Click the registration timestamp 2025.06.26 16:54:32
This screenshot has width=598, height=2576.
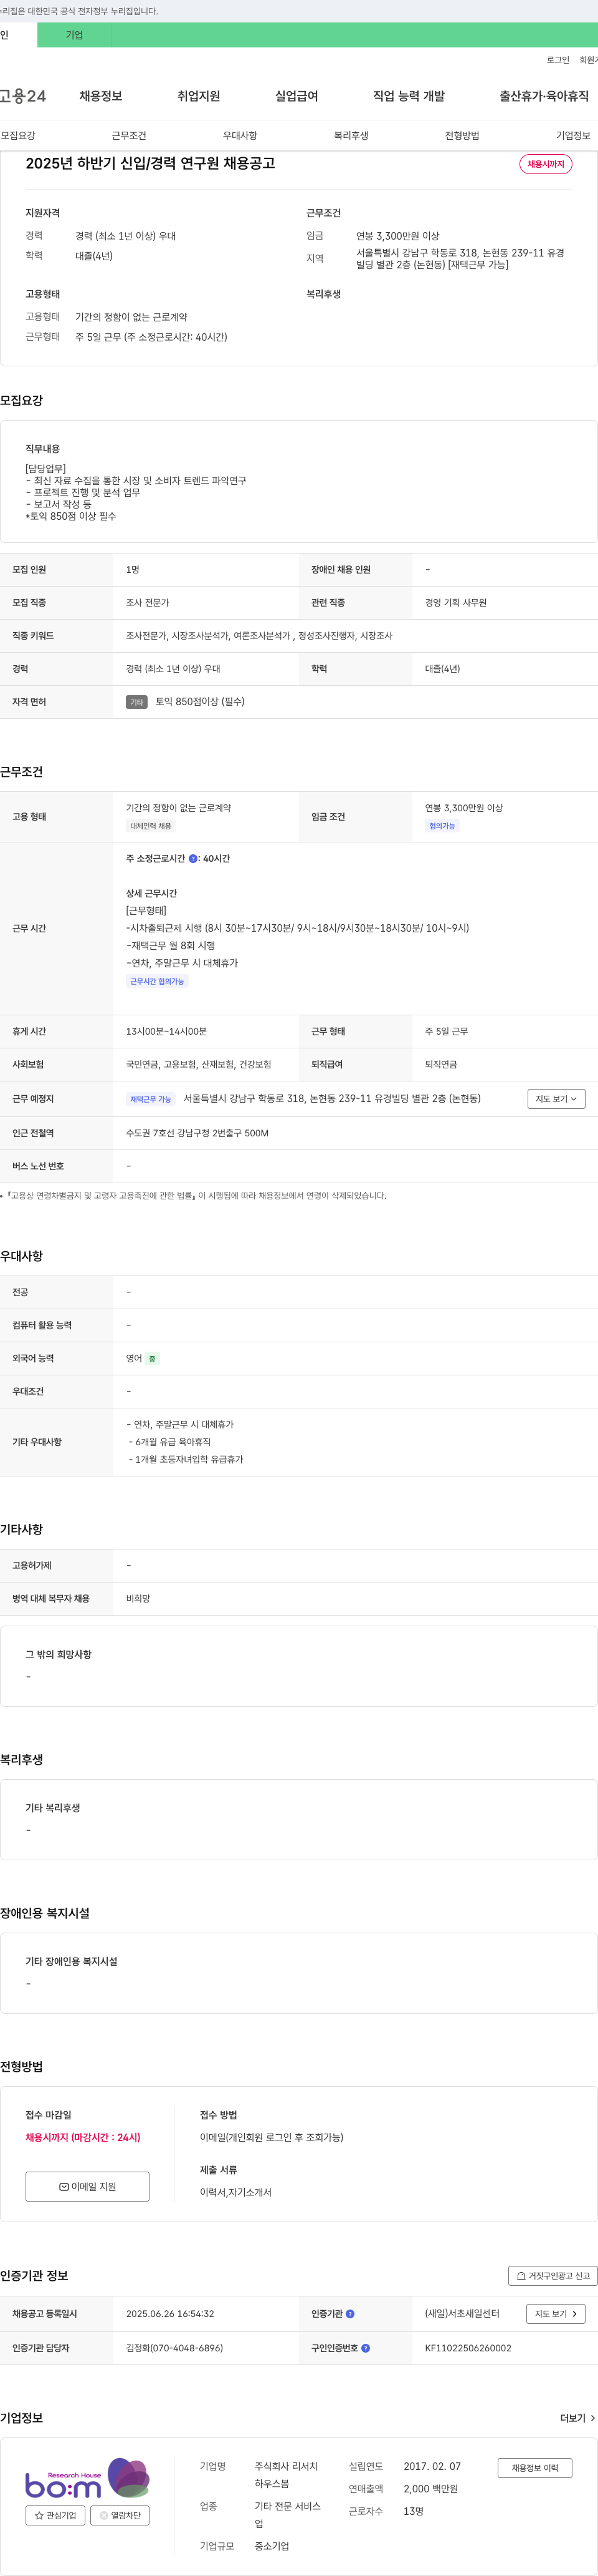(169, 2314)
